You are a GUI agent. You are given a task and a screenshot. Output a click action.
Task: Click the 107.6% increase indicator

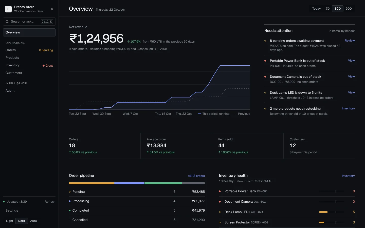[134, 42]
